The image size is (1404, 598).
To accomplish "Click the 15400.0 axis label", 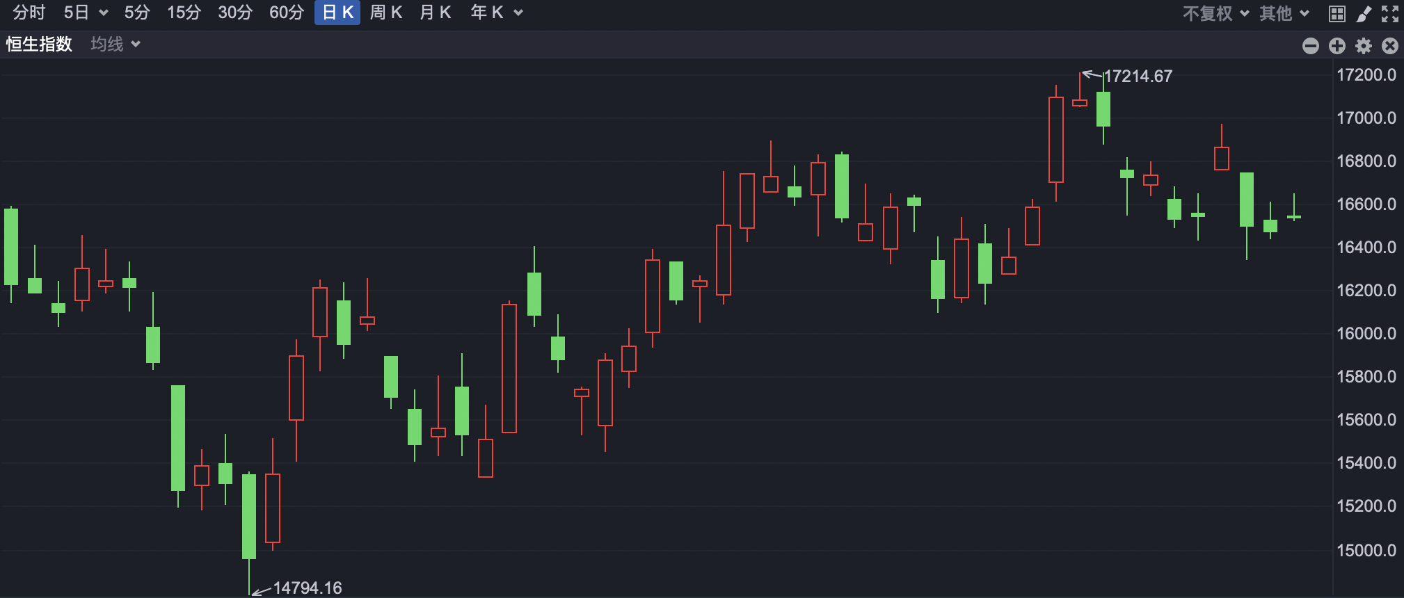I will click(x=1366, y=463).
